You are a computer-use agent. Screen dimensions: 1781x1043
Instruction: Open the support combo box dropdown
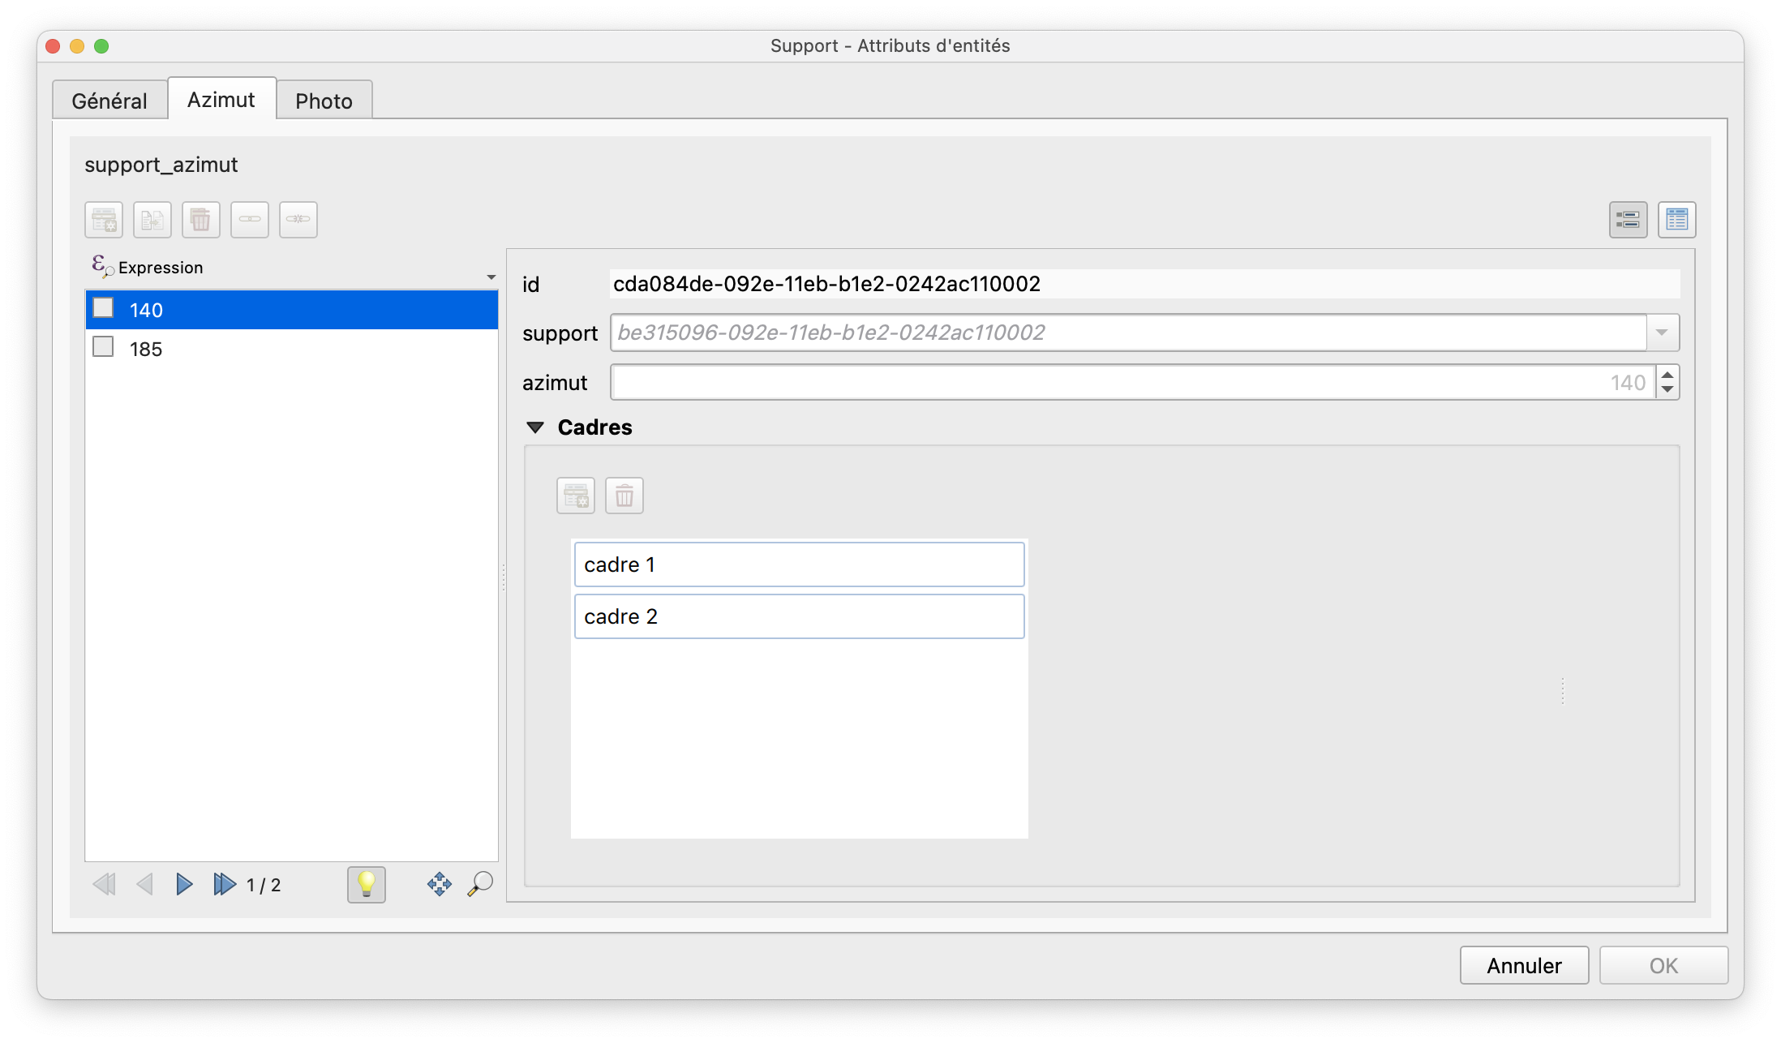click(1662, 333)
